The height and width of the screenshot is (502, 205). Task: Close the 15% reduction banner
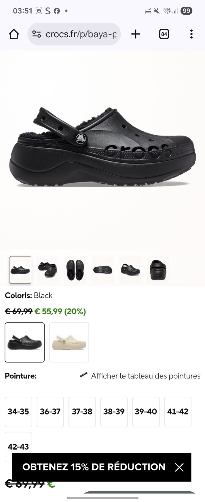179,467
